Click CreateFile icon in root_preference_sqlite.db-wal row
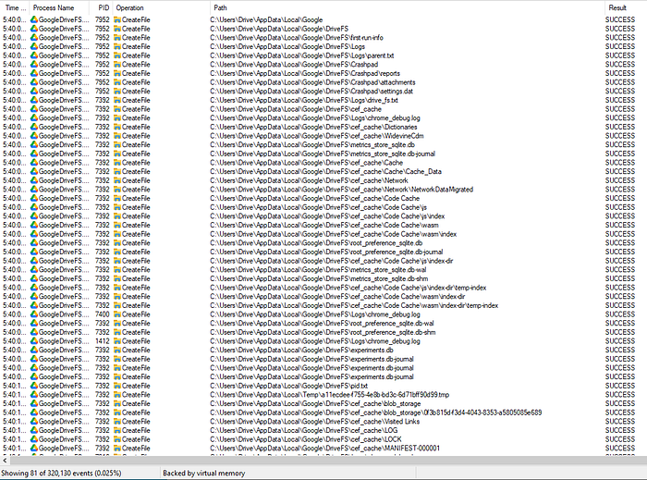 (x=117, y=323)
